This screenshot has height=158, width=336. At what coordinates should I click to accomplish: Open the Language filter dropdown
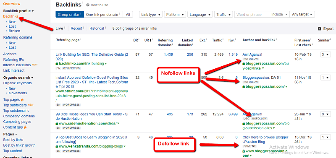200,15
